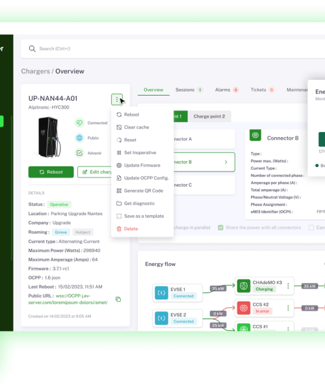The width and height of the screenshot is (325, 390).
Task: Open the wss://OCPP-j.ev-server.com public URL link
Action: click(x=68, y=299)
